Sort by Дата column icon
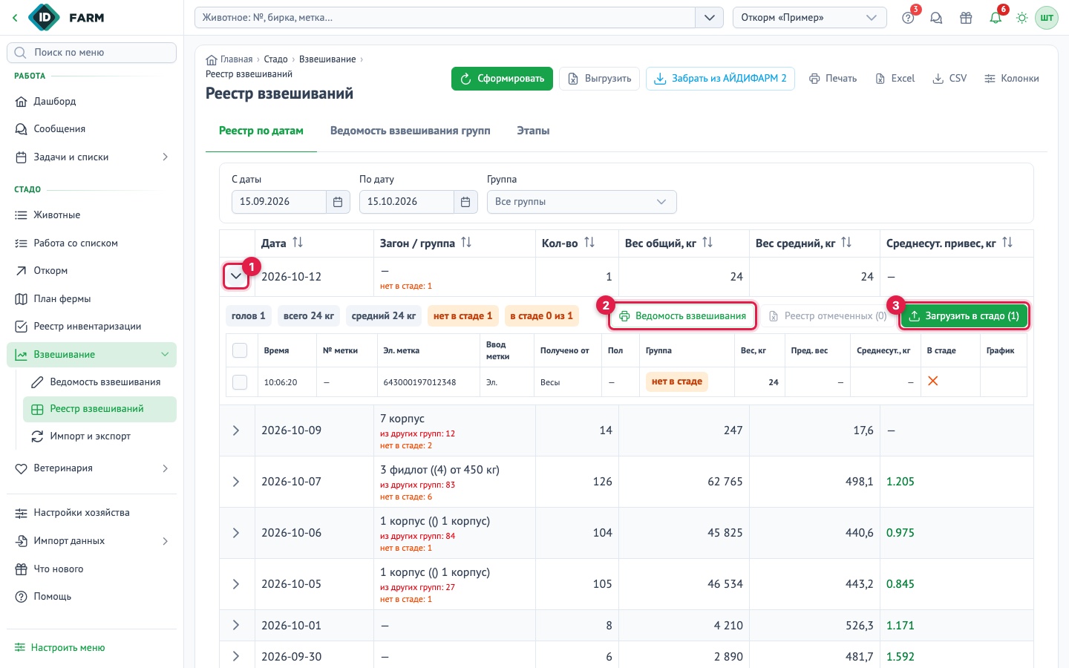Image resolution: width=1069 pixels, height=668 pixels. [298, 243]
